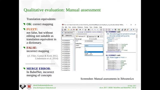Click the search box above the entry list
The width and height of the screenshot is (160, 90).
coord(68,38)
